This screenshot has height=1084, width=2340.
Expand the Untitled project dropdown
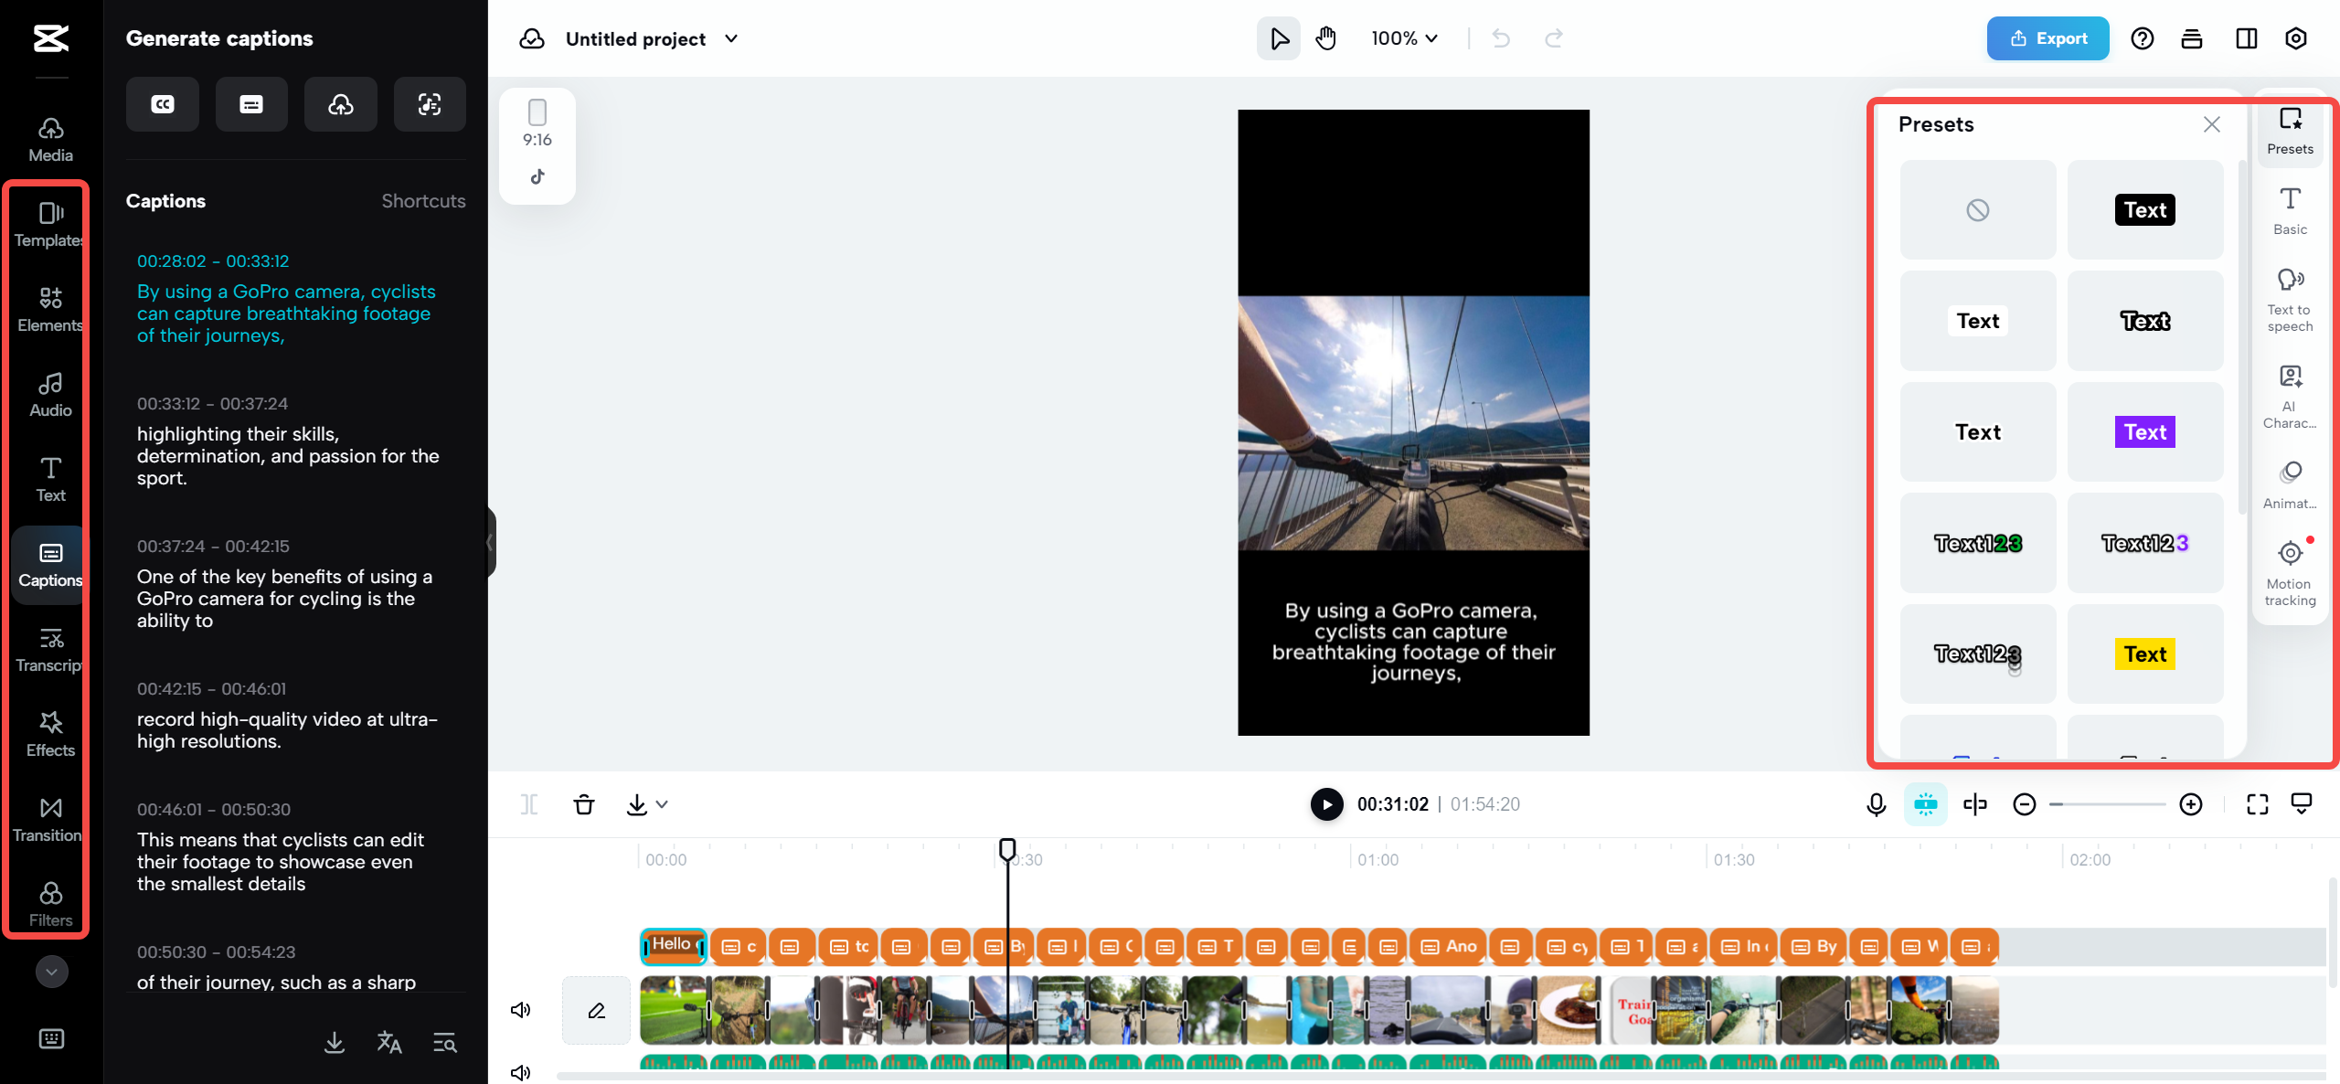point(731,38)
